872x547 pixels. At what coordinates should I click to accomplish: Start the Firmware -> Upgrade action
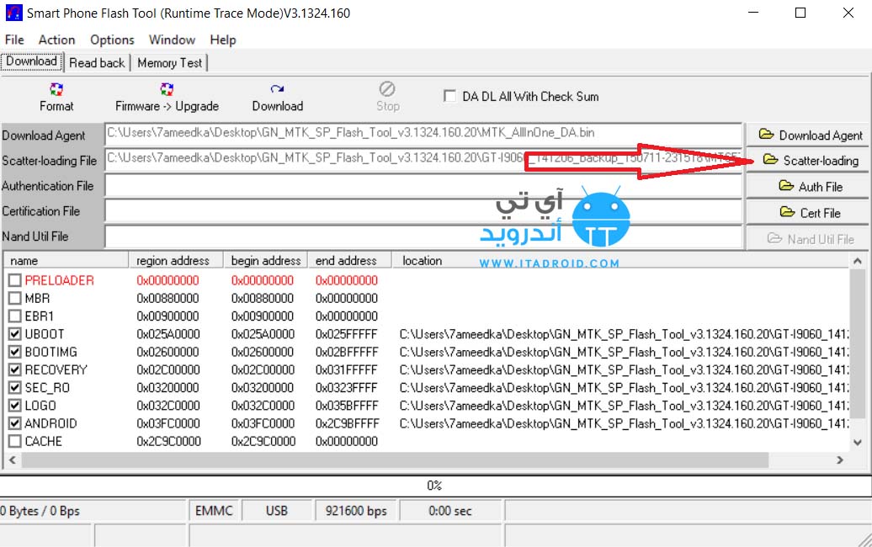167,98
